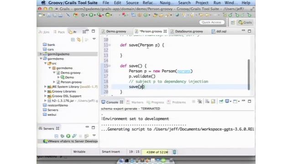The image size is (292, 164).
Task: Switch to the Problems tab
Action: pyautogui.click(x=177, y=102)
